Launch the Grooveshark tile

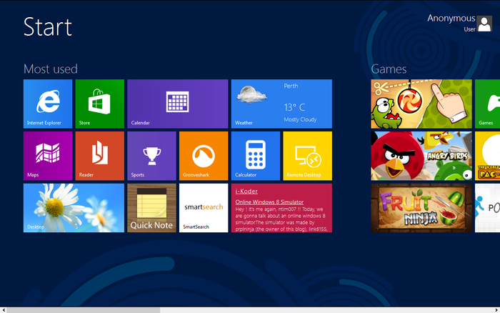point(203,155)
